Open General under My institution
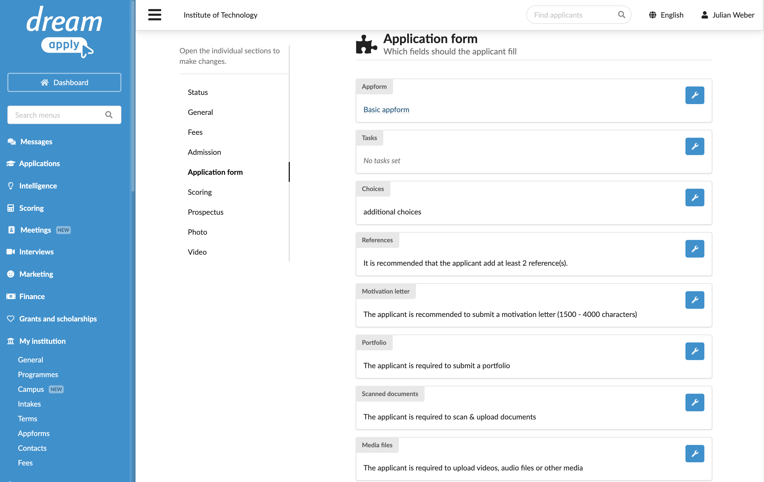 (x=30, y=360)
